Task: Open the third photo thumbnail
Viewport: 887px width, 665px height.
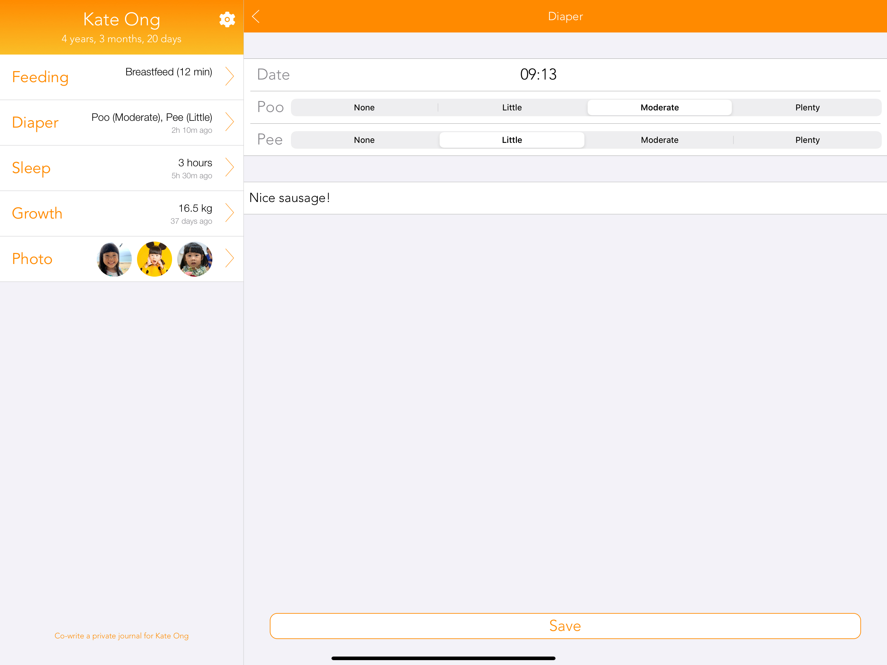Action: pyautogui.click(x=195, y=259)
